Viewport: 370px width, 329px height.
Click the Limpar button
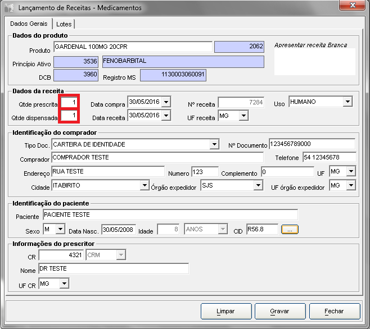pos(225,311)
